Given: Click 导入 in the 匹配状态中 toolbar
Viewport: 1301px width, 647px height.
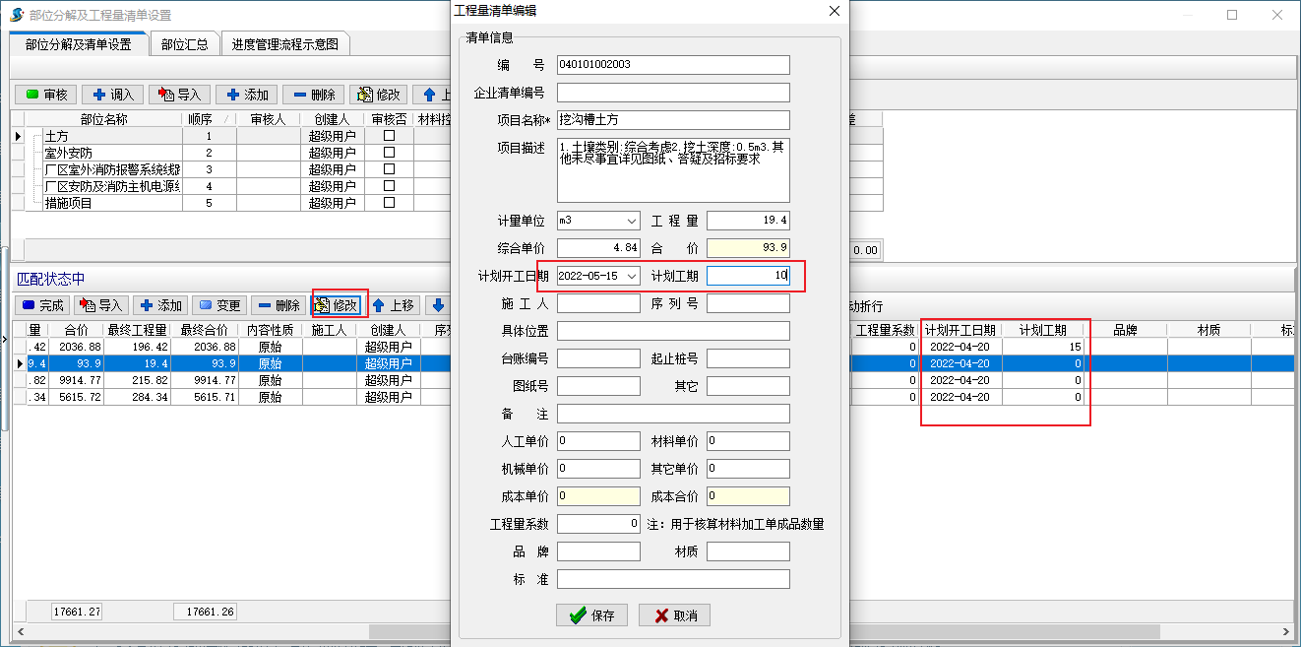Looking at the screenshot, I should (x=101, y=305).
